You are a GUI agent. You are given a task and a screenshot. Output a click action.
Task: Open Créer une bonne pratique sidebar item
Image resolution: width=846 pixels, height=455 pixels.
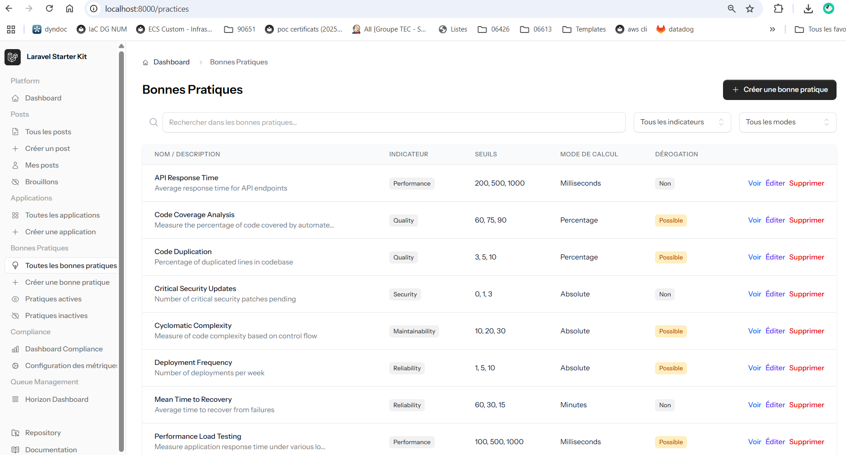tap(67, 282)
